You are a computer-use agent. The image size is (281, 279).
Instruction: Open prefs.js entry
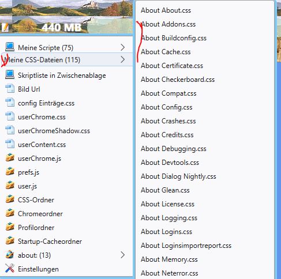tap(66, 172)
